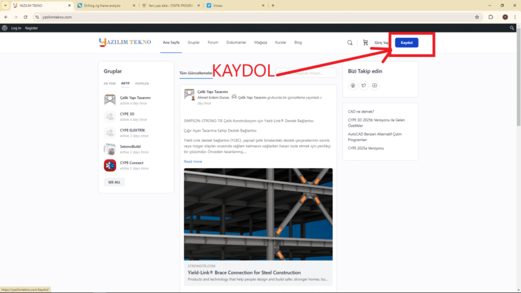
Task: Open the YouTube social icon
Action: point(374,85)
